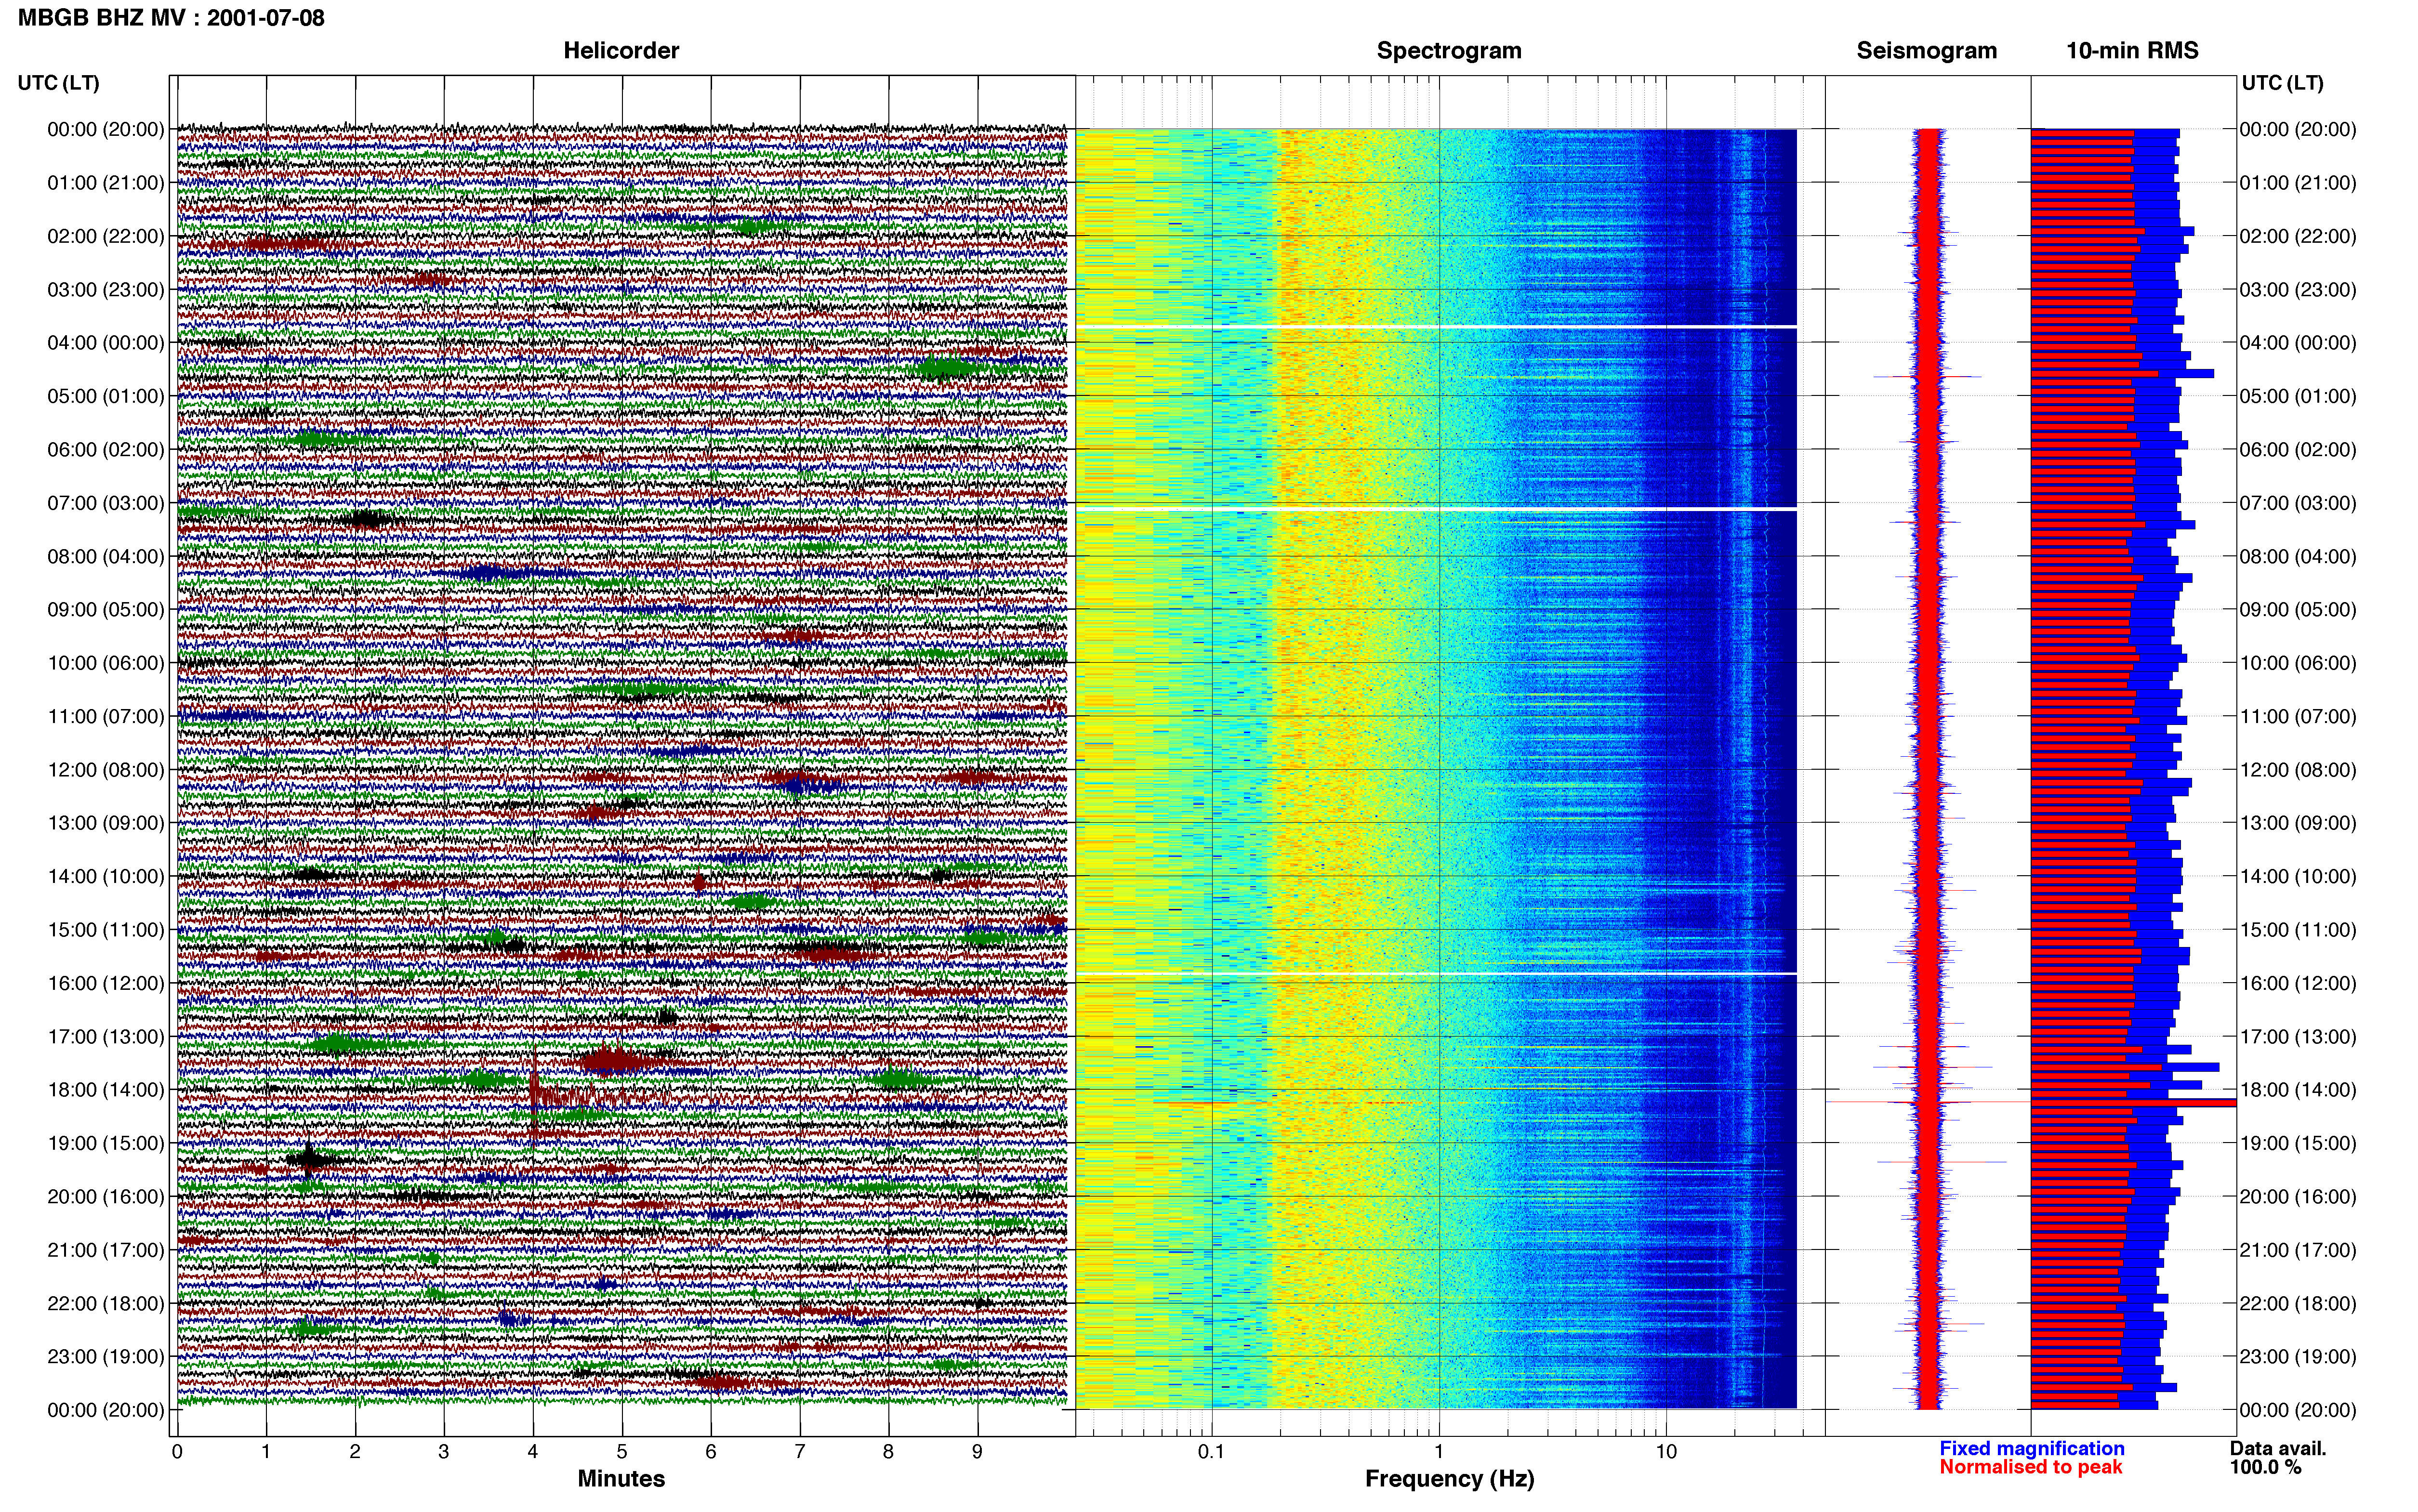2418x1512 pixels.
Task: Click the '100.0 %' data availability value
Action: pos(2265,1467)
